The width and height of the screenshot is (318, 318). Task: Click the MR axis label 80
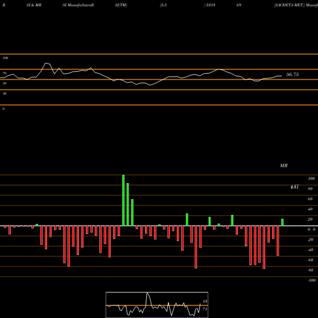coord(310,189)
